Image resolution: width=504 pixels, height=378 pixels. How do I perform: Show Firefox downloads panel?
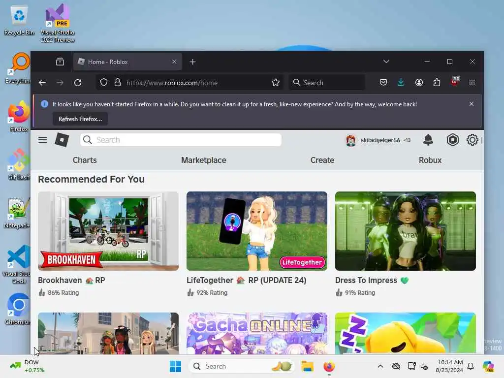tap(401, 83)
